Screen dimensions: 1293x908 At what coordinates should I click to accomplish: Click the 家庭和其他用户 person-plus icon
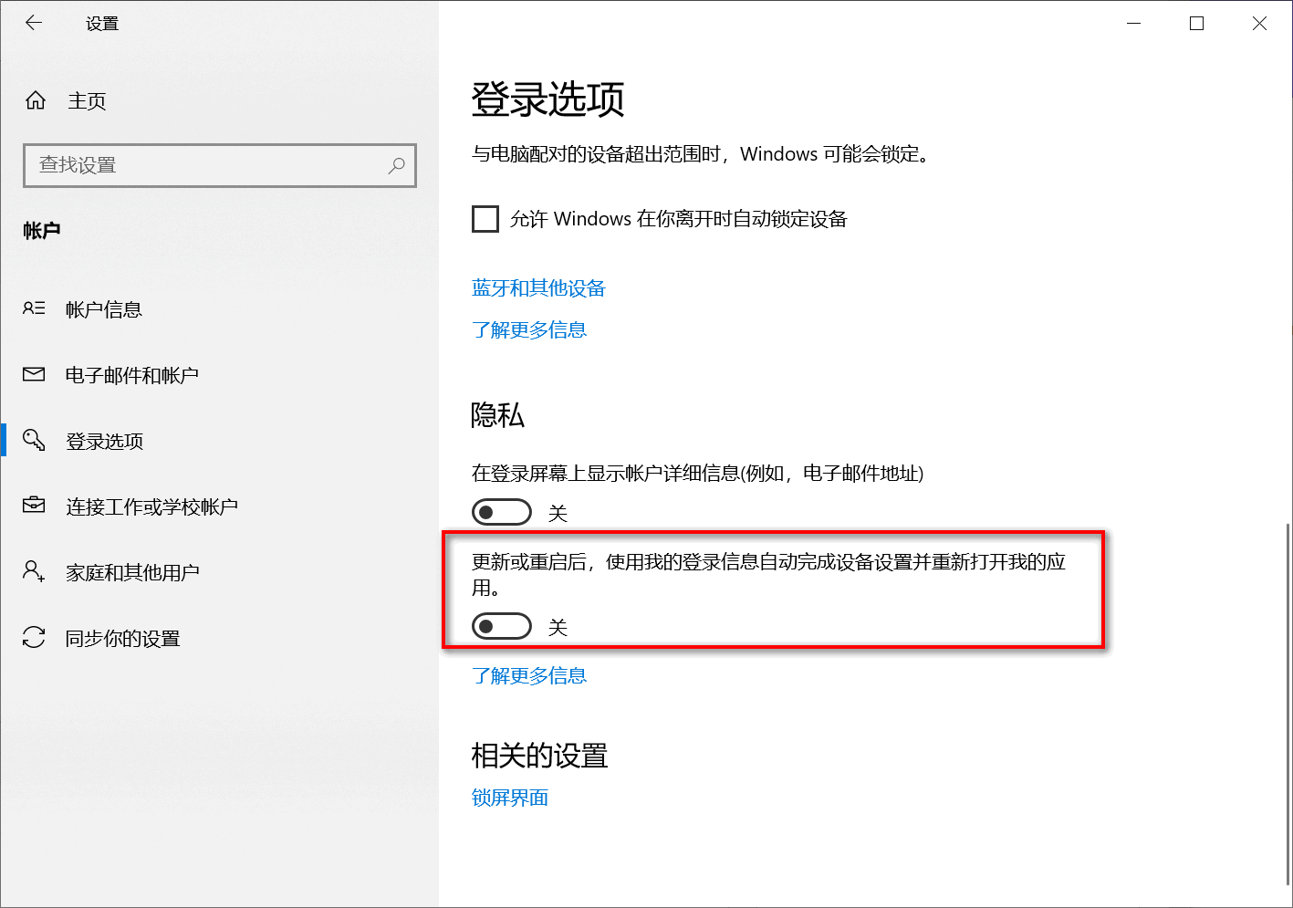(x=34, y=571)
